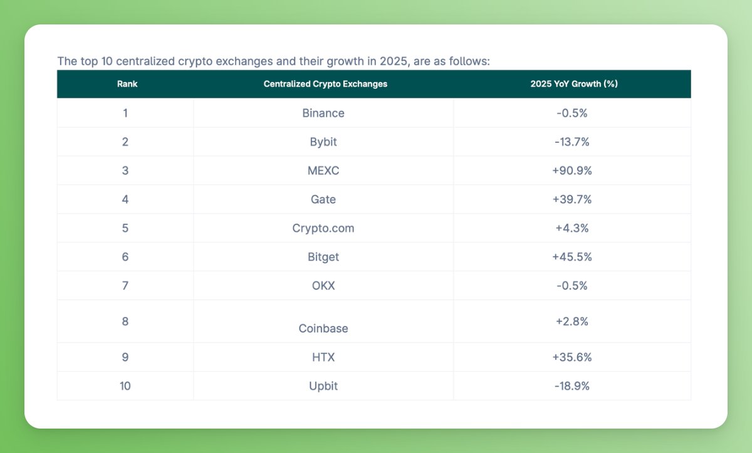Select the -13.7% growth value

[x=572, y=142]
